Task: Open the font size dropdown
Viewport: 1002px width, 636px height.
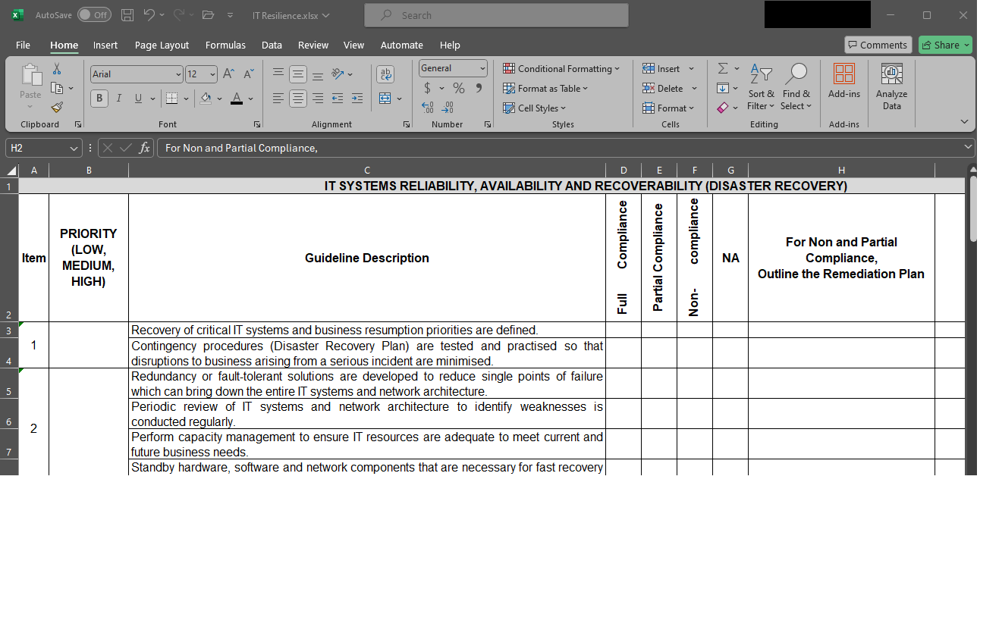Action: pyautogui.click(x=212, y=74)
